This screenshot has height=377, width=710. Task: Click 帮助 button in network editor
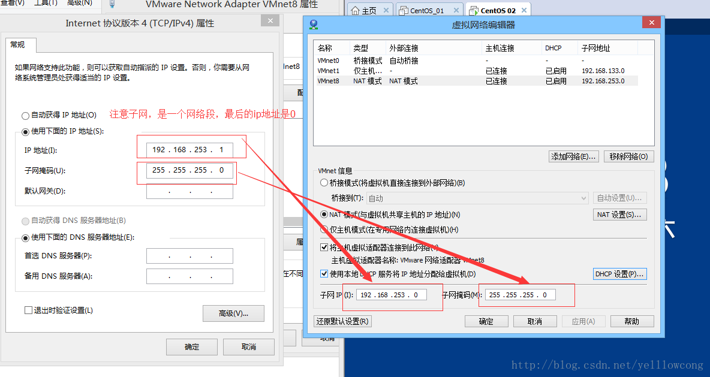click(632, 321)
